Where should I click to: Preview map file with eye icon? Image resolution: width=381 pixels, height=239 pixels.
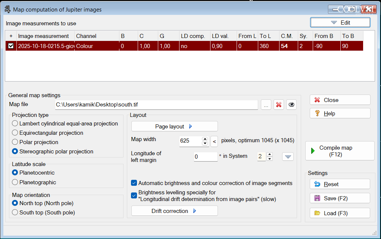point(291,105)
